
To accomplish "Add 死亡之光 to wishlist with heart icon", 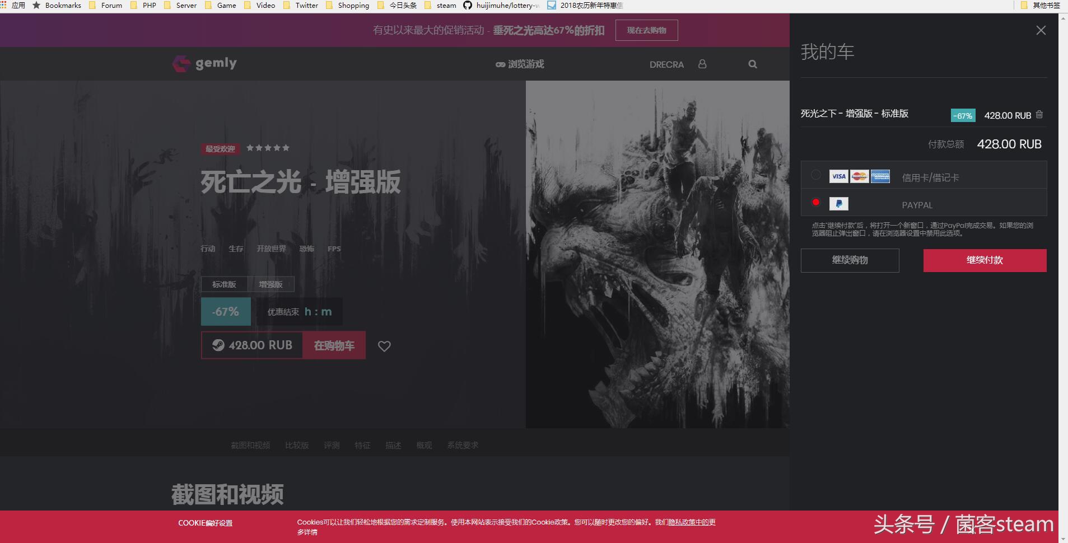I will point(384,346).
